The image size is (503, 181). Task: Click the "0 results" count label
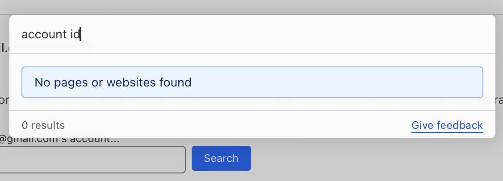(x=43, y=125)
